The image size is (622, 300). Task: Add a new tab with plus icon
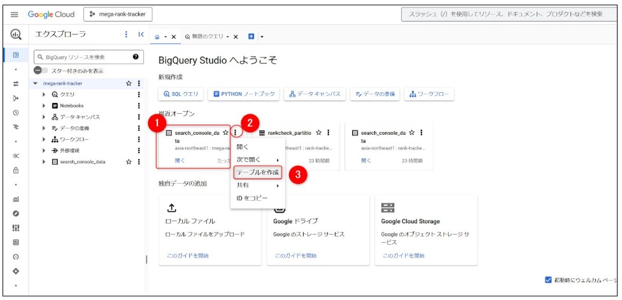251,37
